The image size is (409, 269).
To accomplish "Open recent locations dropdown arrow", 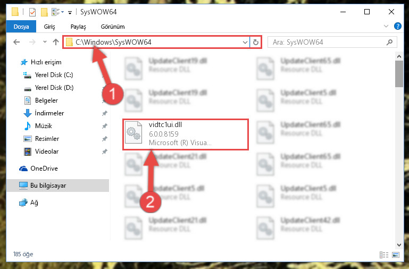I will tap(45, 41).
